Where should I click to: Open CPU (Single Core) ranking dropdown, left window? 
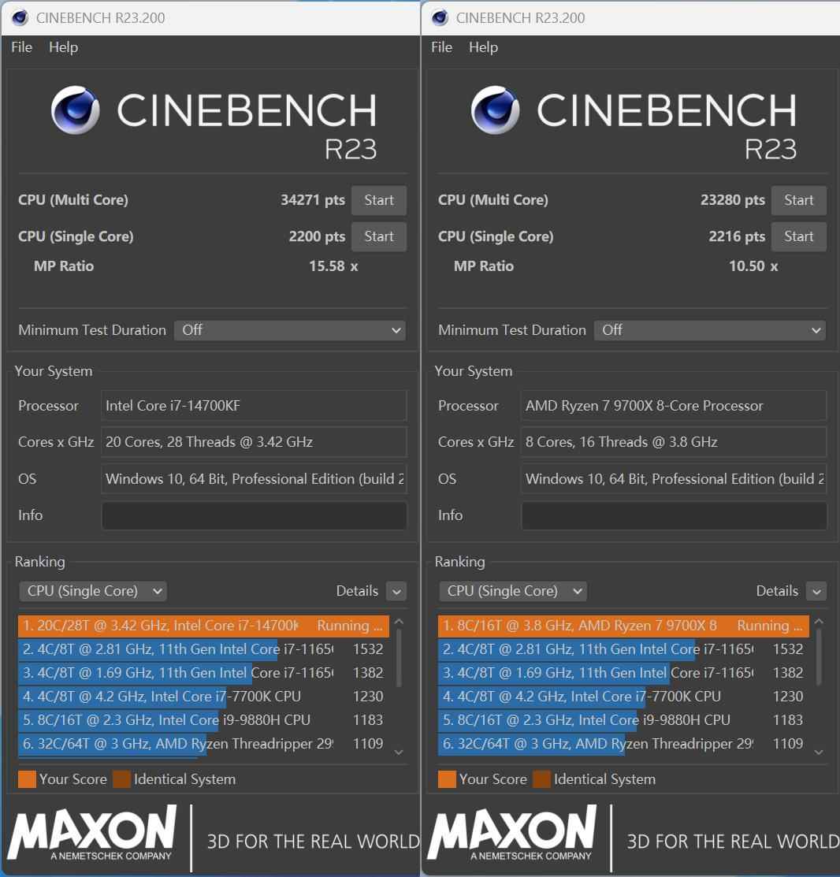93,591
